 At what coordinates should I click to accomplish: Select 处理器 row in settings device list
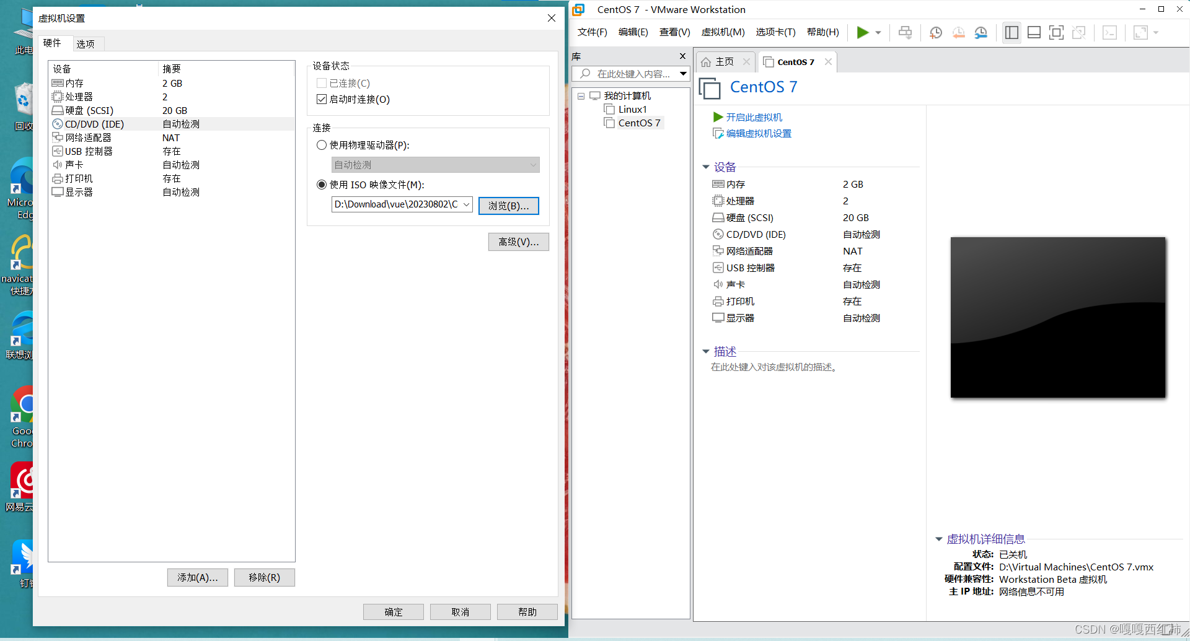point(171,97)
